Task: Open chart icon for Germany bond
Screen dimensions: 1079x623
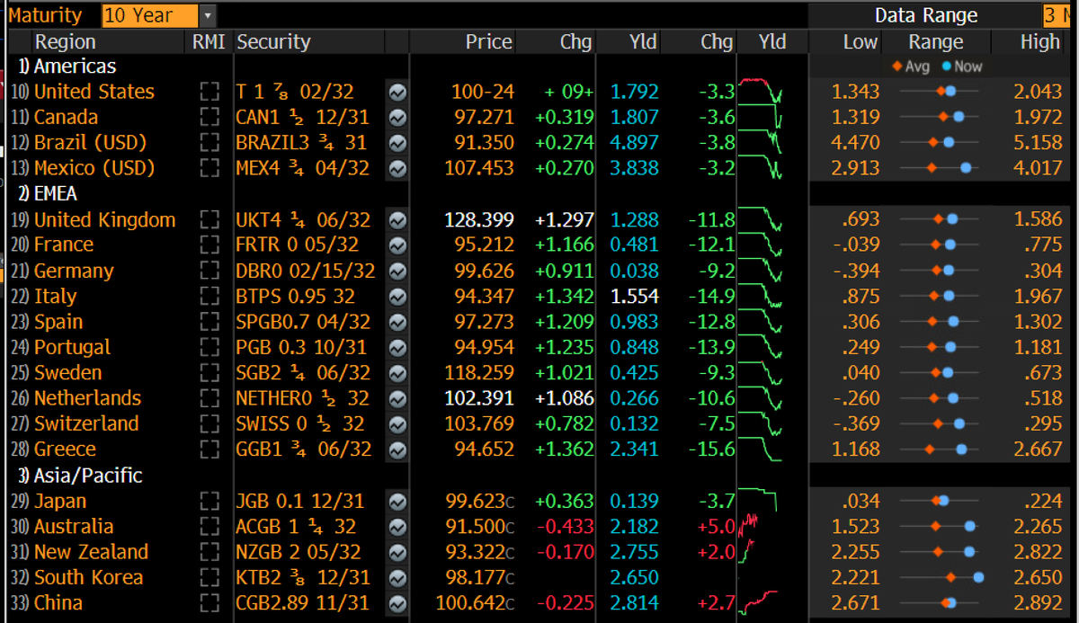Action: (x=397, y=271)
